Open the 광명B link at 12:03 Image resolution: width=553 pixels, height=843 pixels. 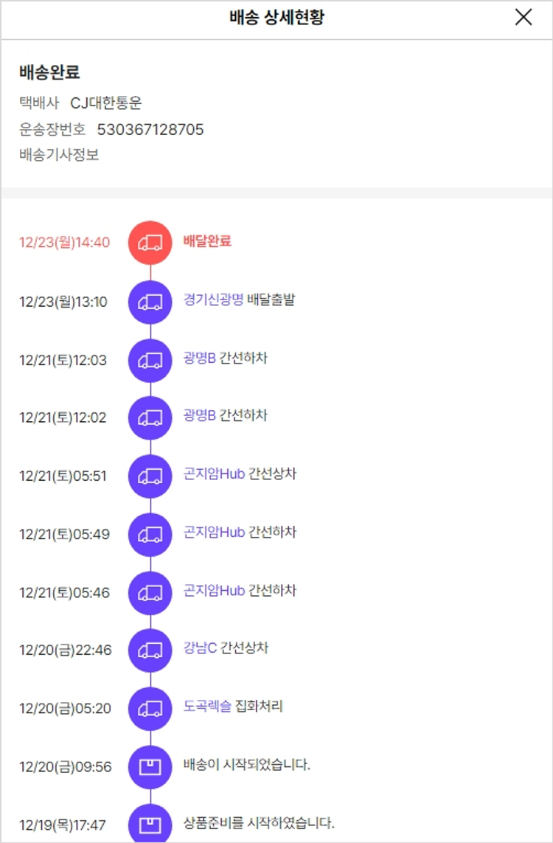(199, 358)
